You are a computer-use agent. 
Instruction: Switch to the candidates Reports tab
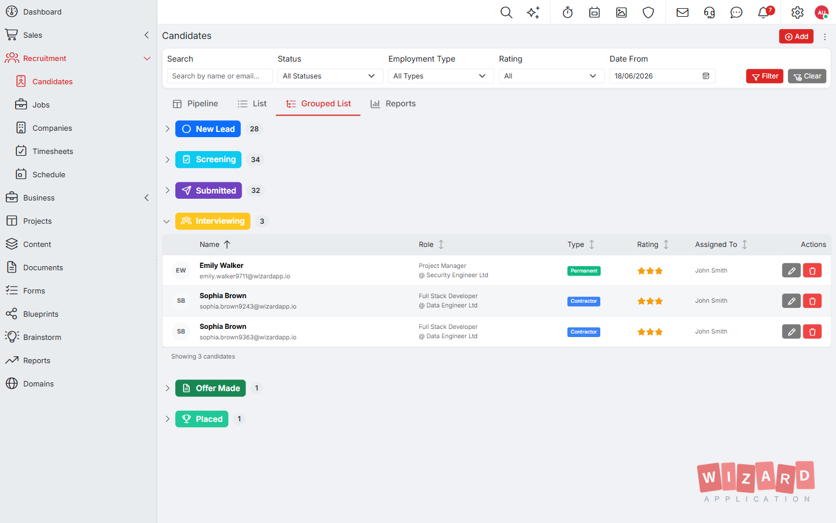click(393, 103)
